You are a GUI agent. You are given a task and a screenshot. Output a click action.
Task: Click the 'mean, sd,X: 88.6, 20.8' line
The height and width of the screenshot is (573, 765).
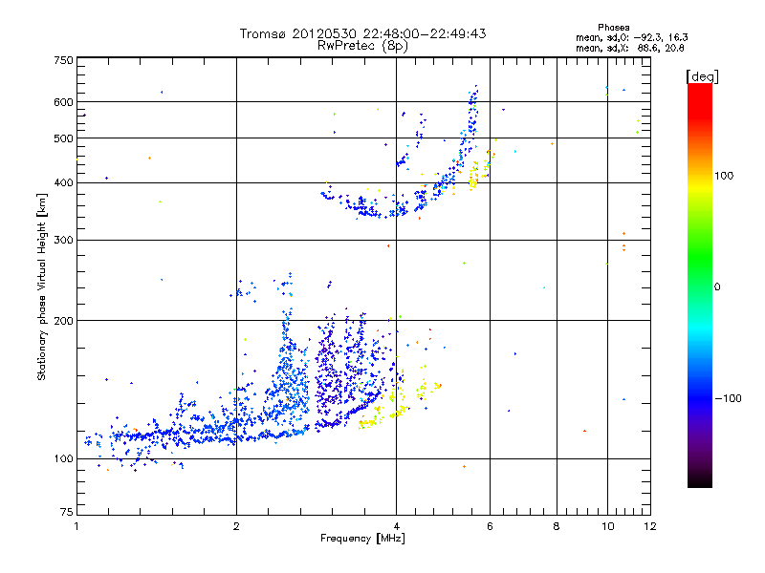pyautogui.click(x=630, y=48)
